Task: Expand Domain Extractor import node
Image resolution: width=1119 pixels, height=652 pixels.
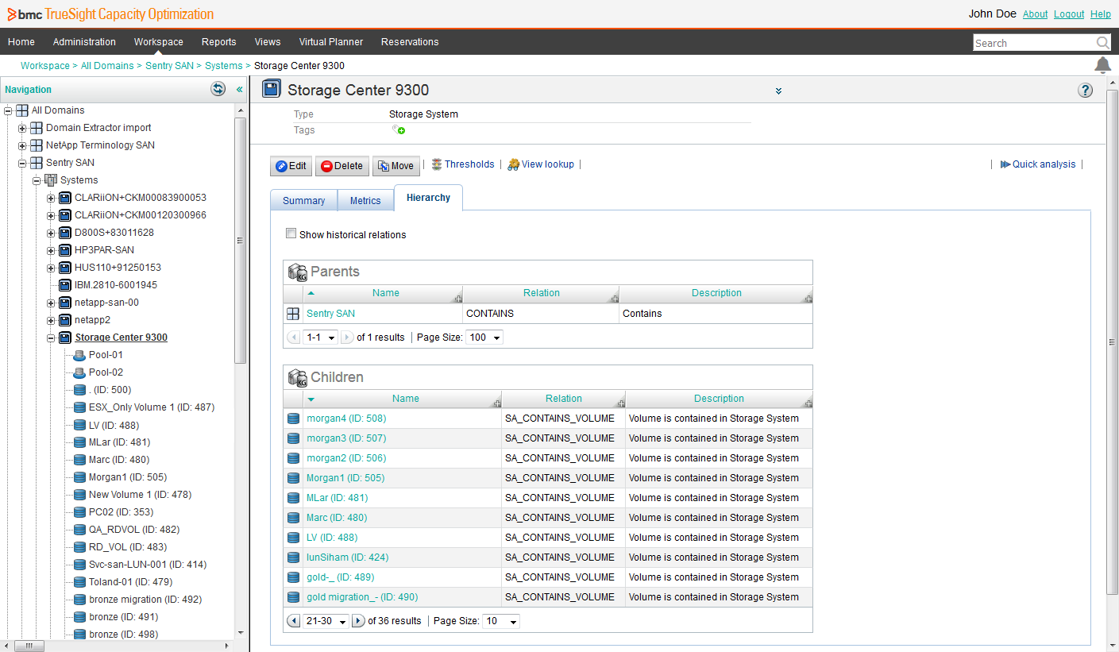Action: [x=22, y=128]
